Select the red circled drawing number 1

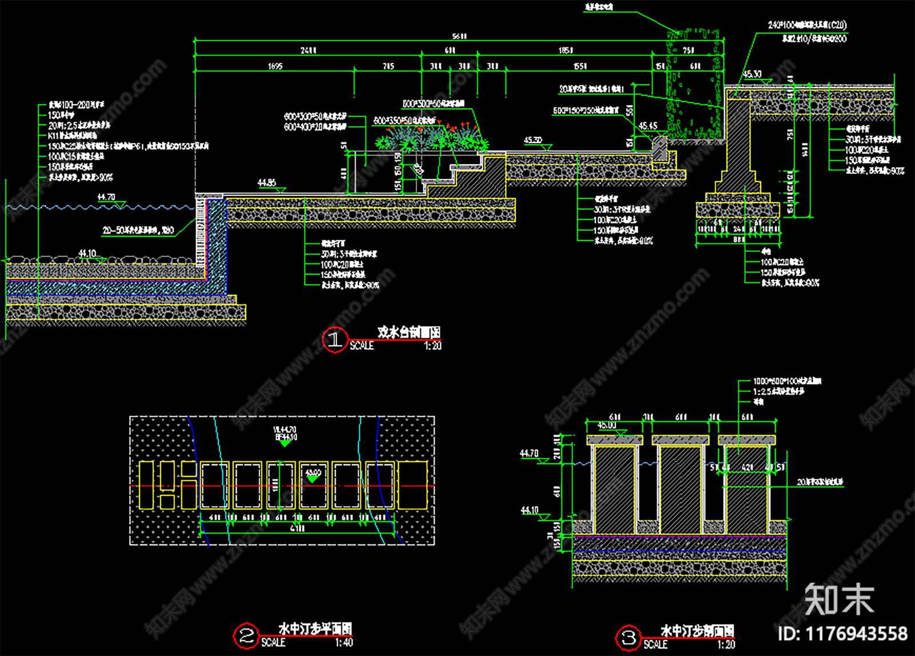tap(335, 339)
